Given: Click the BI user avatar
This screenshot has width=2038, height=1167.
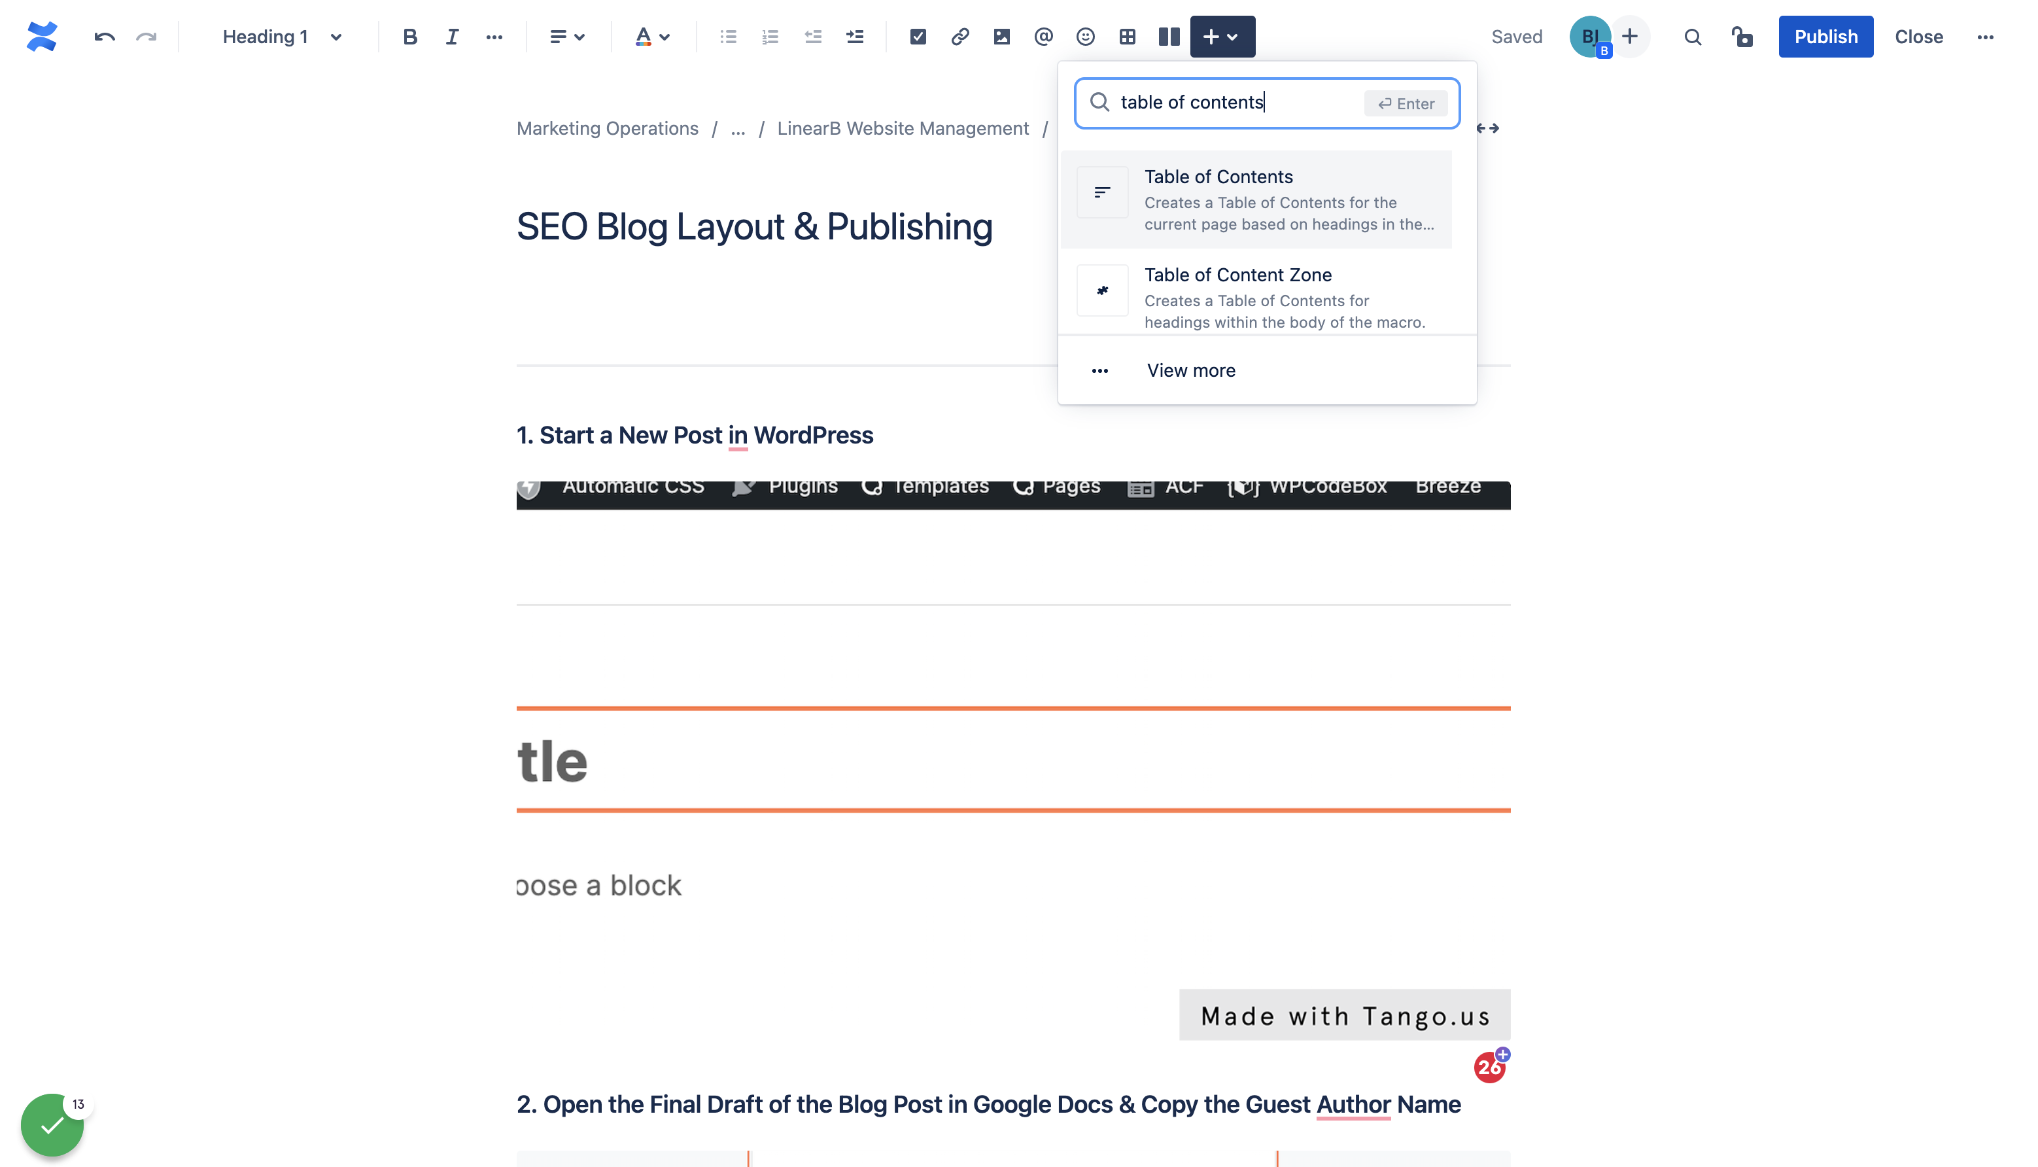Looking at the screenshot, I should pos(1590,37).
